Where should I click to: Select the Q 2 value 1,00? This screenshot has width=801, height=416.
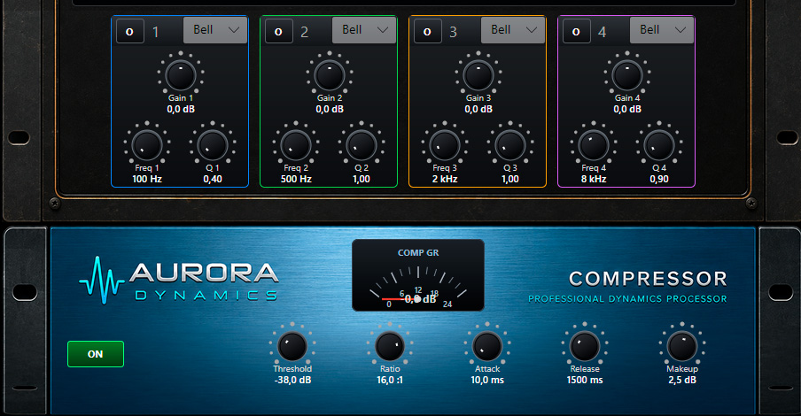click(362, 179)
